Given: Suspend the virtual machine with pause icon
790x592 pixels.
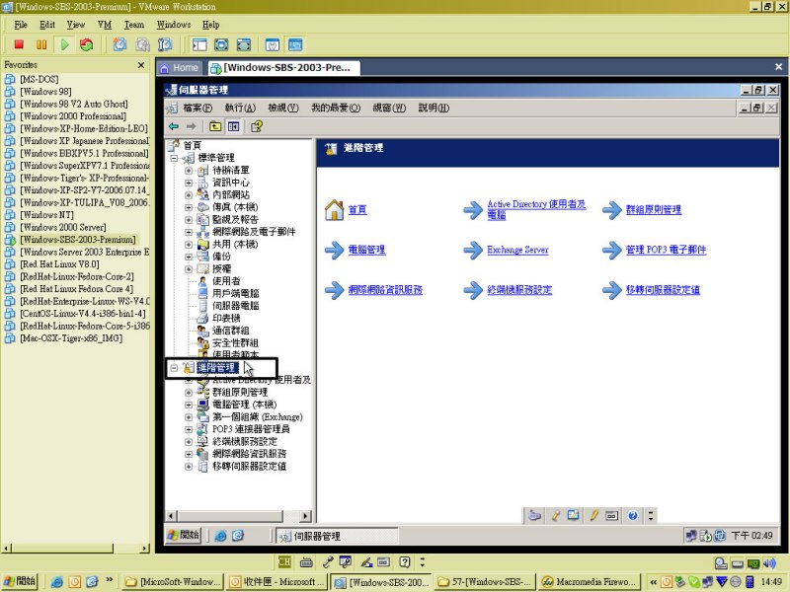Looking at the screenshot, I should point(41,44).
